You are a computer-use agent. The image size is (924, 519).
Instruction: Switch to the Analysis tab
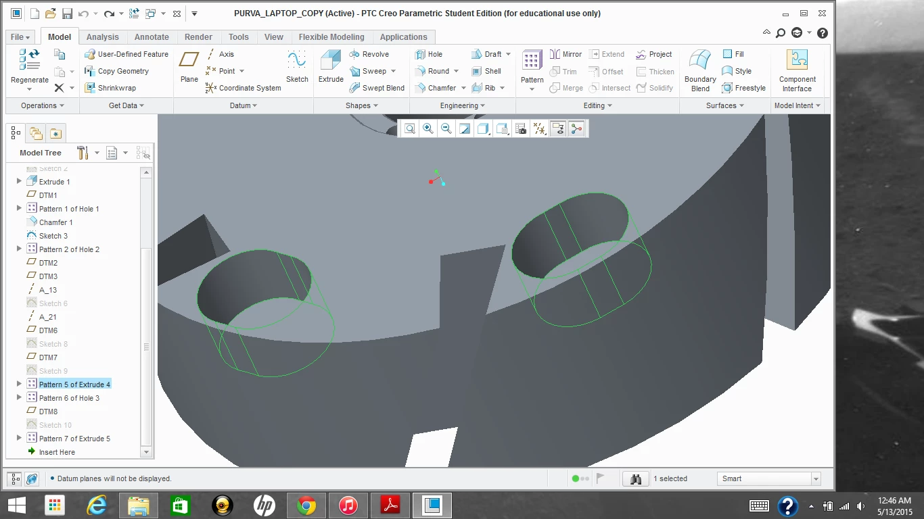pyautogui.click(x=103, y=37)
